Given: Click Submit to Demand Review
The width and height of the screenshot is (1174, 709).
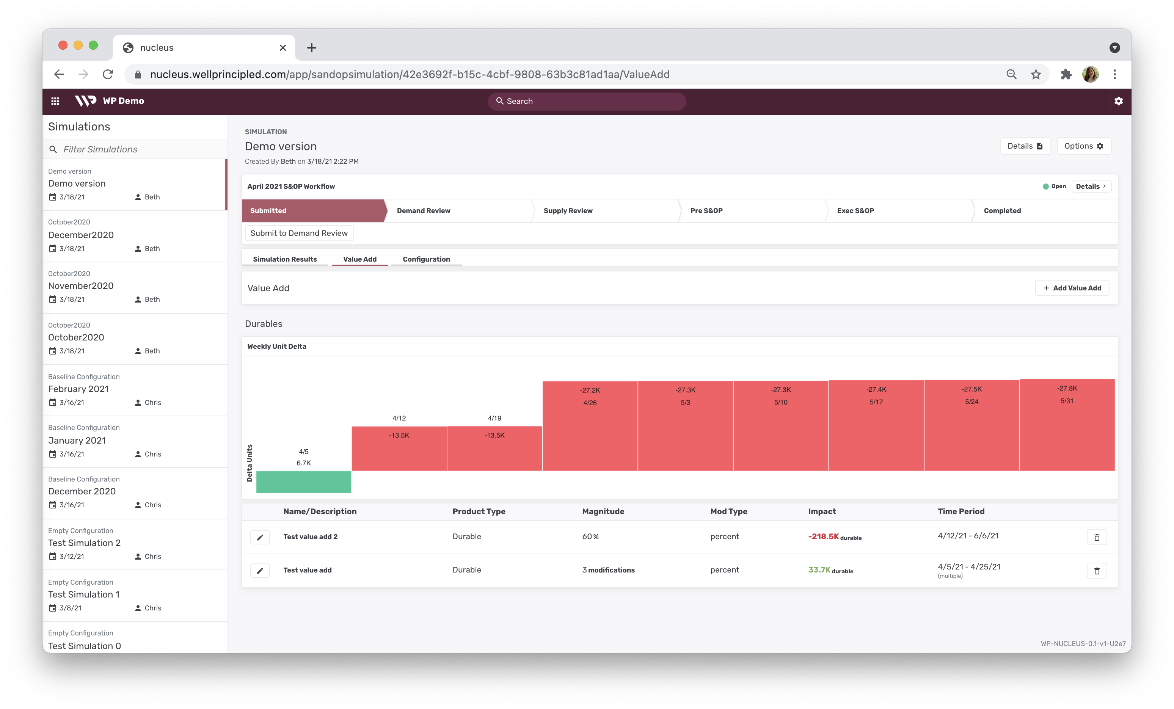Looking at the screenshot, I should pyautogui.click(x=299, y=233).
